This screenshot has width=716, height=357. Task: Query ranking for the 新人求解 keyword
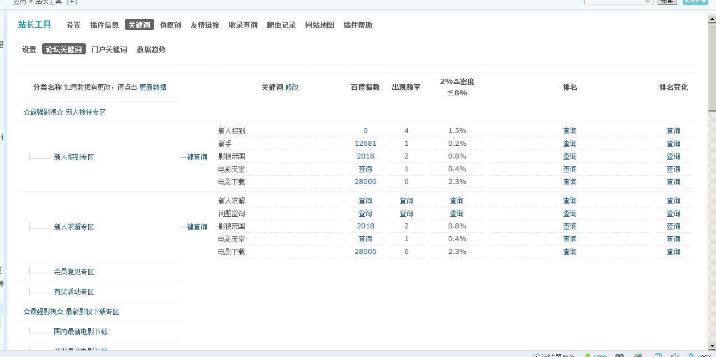coord(570,201)
